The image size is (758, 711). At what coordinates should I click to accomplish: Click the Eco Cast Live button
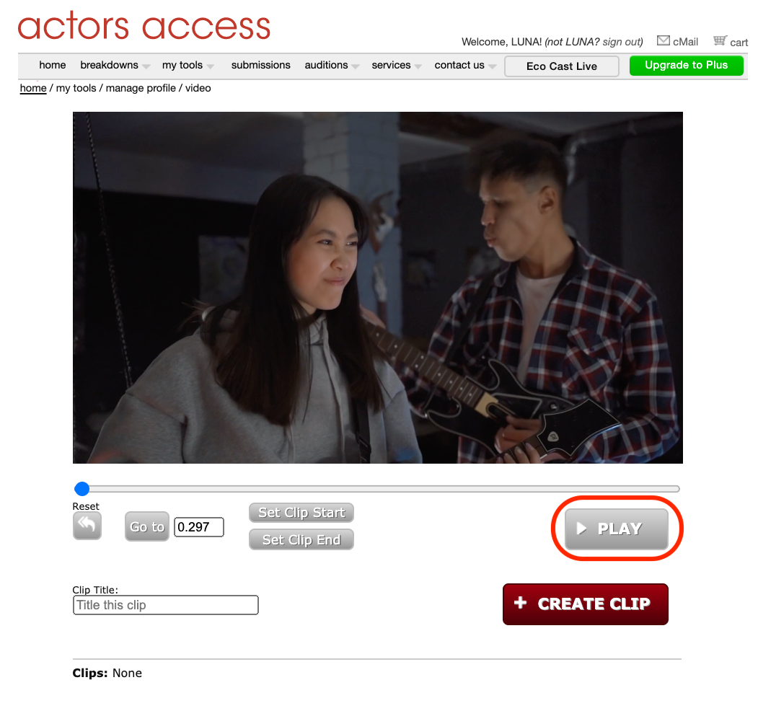point(562,66)
